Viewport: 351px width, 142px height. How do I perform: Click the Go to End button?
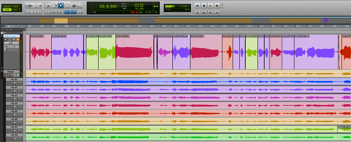pos(217,12)
